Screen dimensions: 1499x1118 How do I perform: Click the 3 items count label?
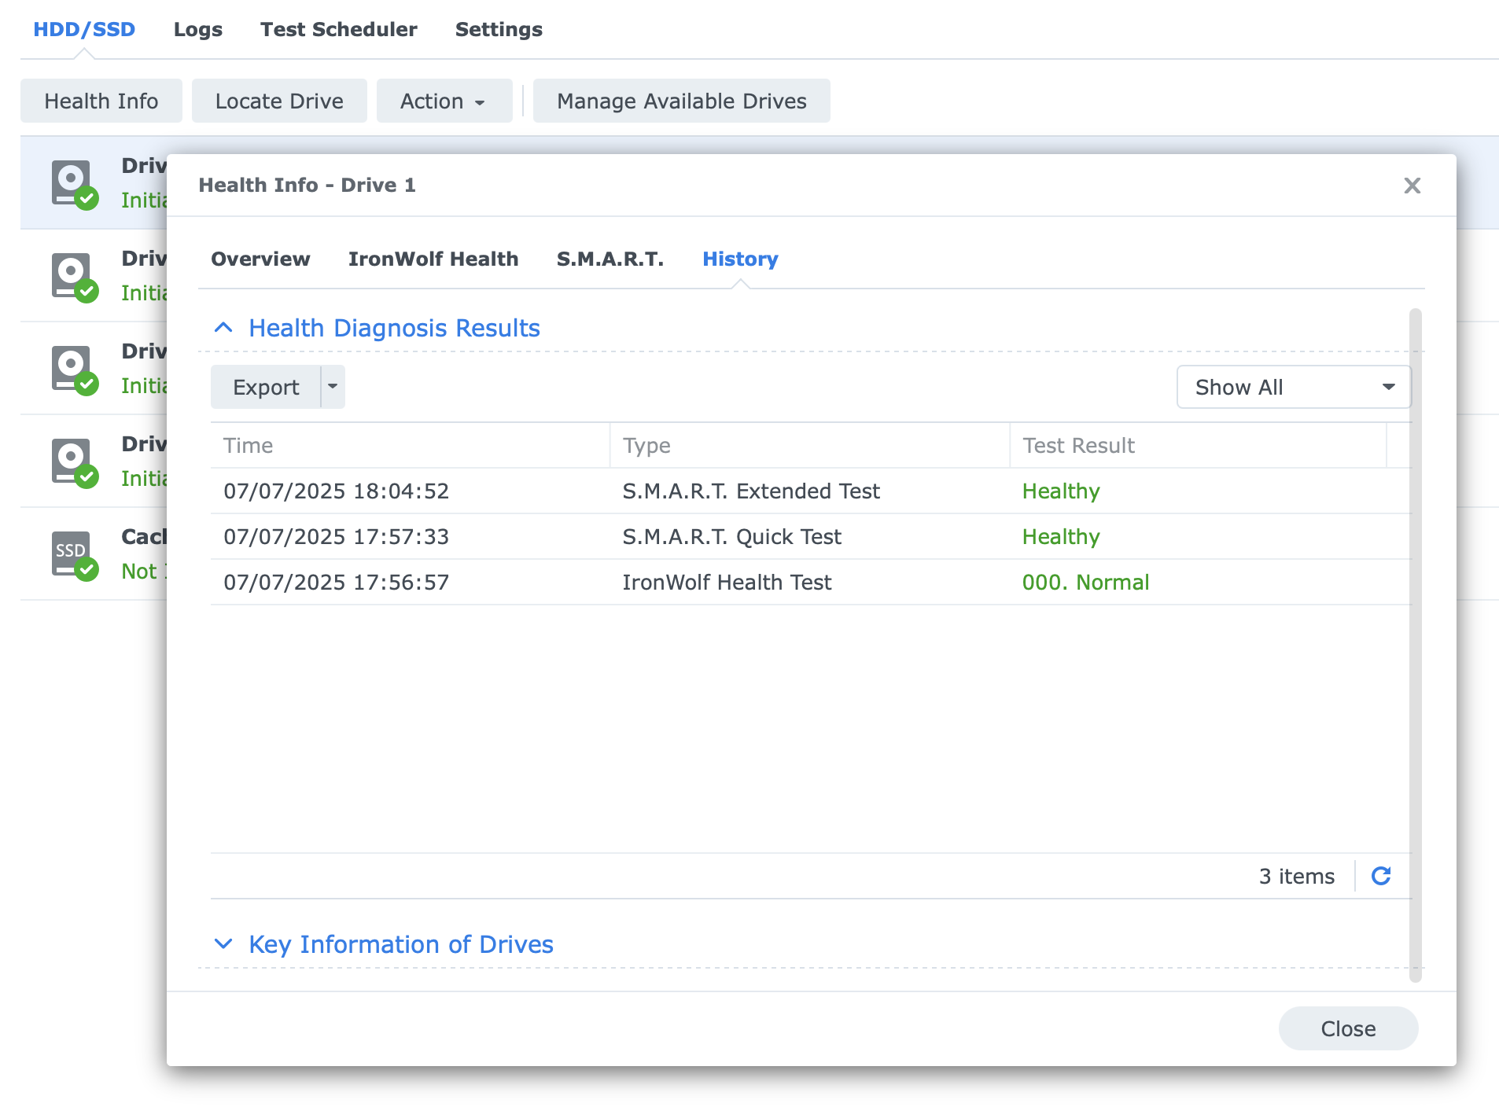coord(1297,876)
